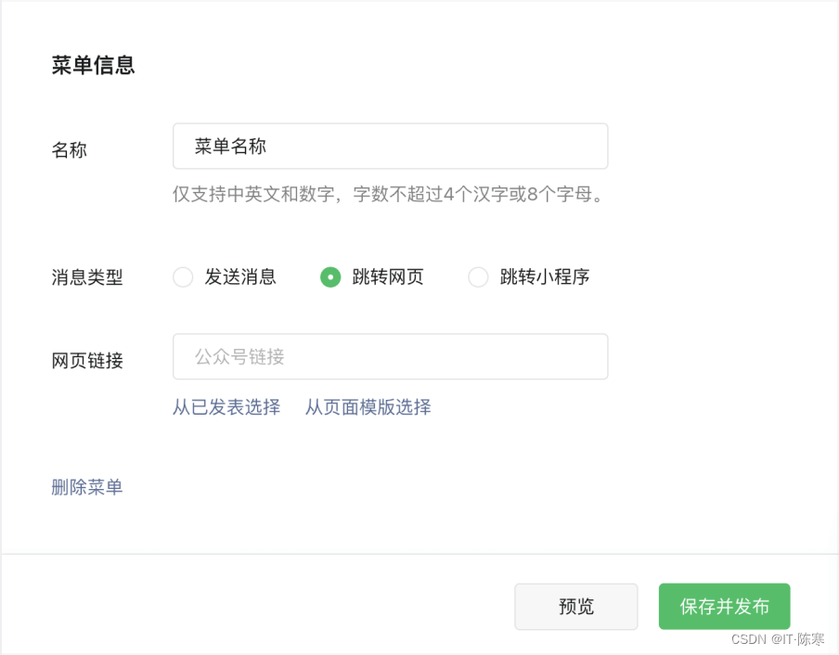Choose the 跳转小程序 radio option
This screenshot has height=655, width=839.
478,277
